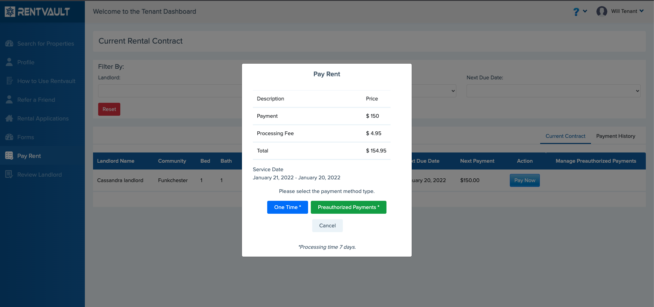Click the Pay Rent sidebar icon
The height and width of the screenshot is (307, 654).
[x=9, y=156]
